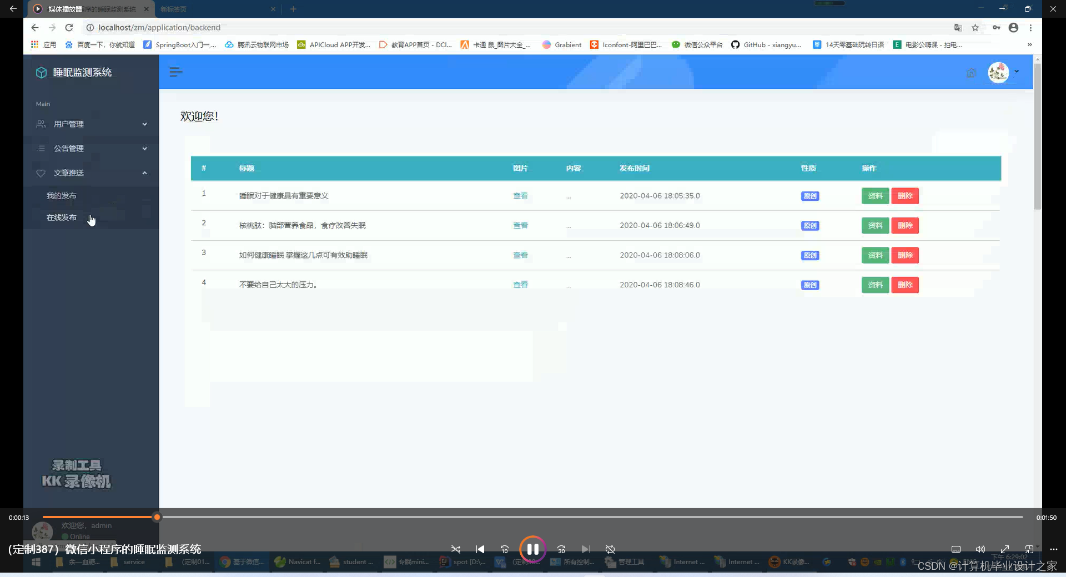Click the 发布时间 column header
Image resolution: width=1066 pixels, height=577 pixels.
pos(635,168)
